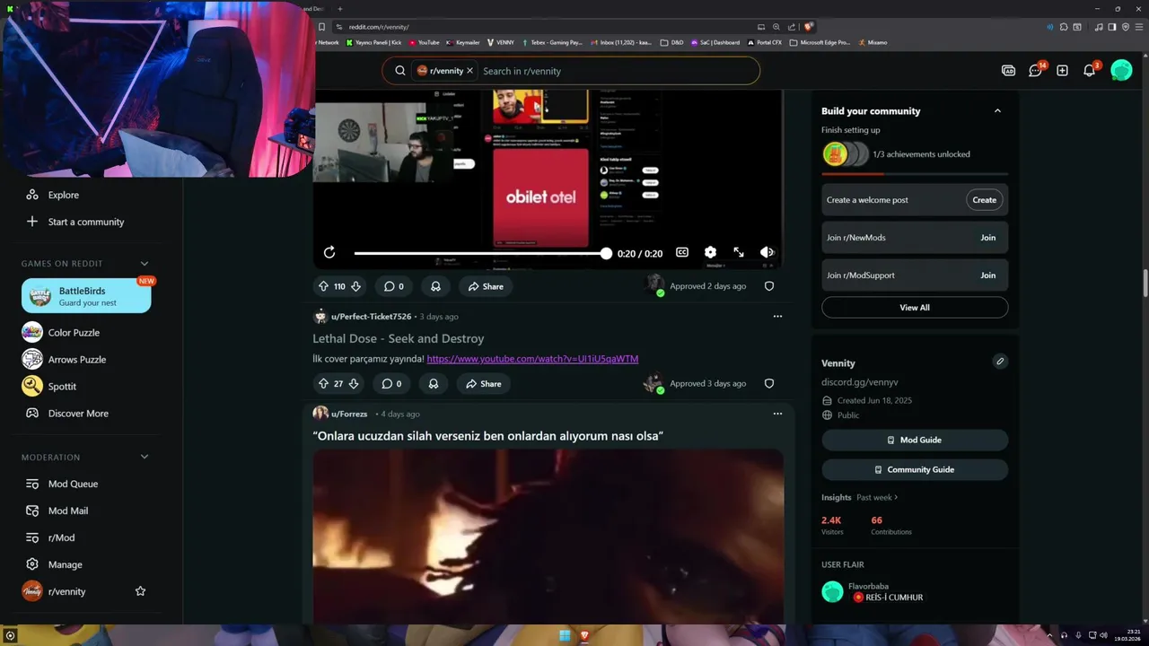Image resolution: width=1149 pixels, height=646 pixels.
Task: Open u/Perfect-Ticket7526 profile
Action: pos(371,317)
